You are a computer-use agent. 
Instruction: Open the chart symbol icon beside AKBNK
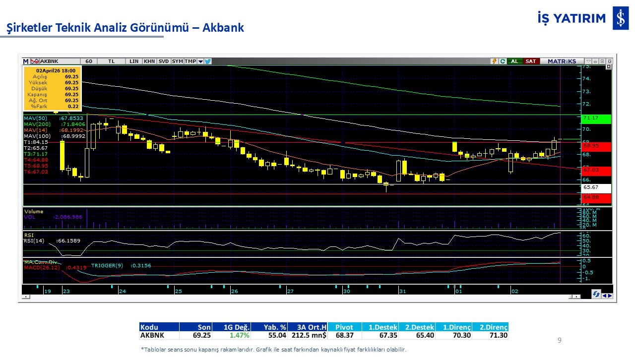[x=35, y=61]
